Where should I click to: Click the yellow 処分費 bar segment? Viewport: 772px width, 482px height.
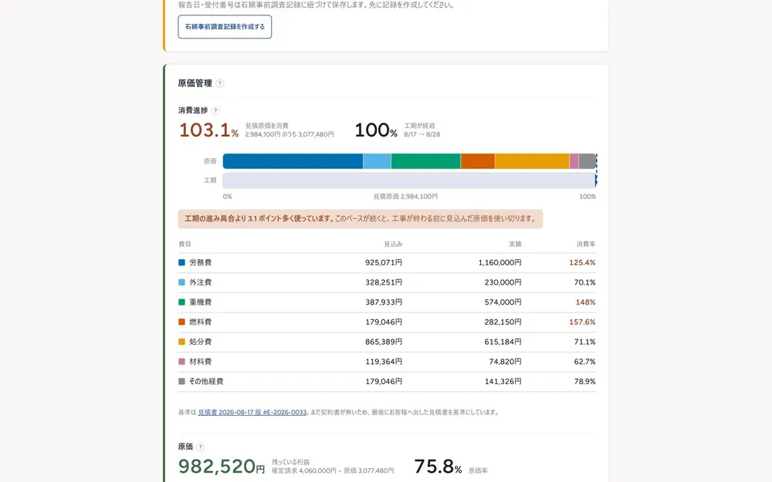click(532, 161)
